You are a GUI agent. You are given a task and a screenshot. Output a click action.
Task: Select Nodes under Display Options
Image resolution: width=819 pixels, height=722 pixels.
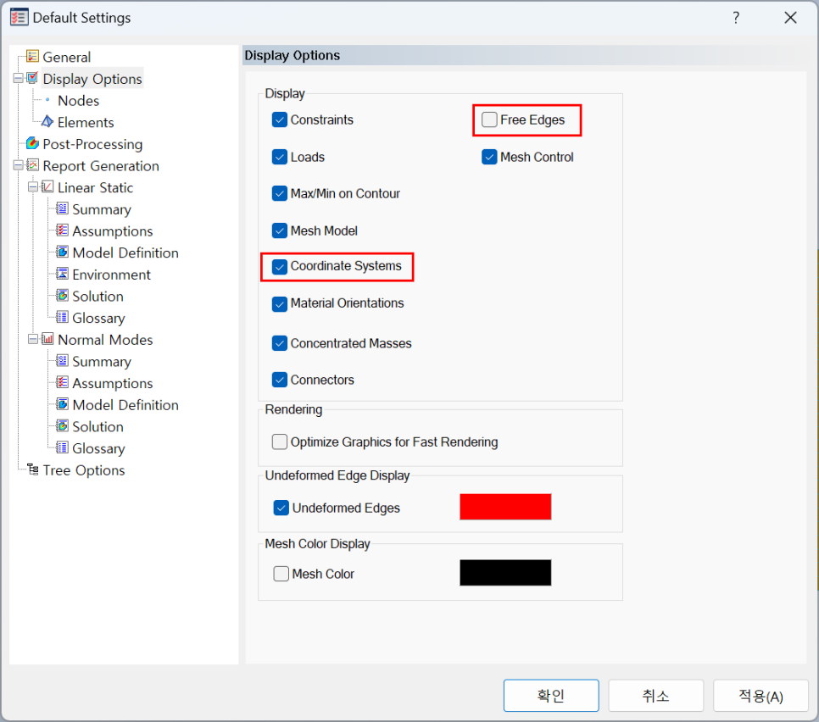click(x=78, y=101)
